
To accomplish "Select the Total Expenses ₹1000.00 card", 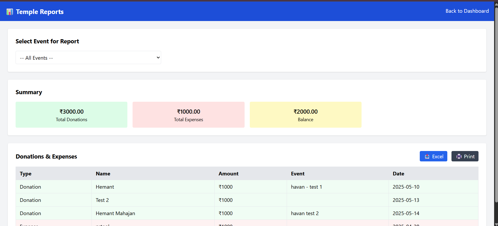I will (x=188, y=115).
